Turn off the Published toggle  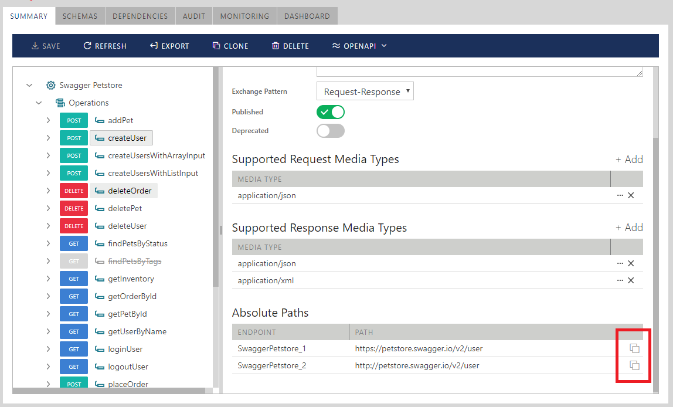pos(330,112)
